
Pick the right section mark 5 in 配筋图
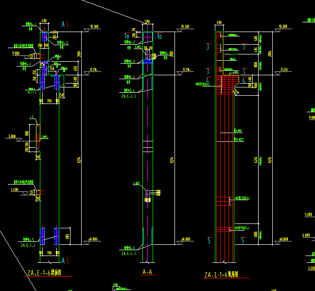pyautogui.click(x=243, y=240)
